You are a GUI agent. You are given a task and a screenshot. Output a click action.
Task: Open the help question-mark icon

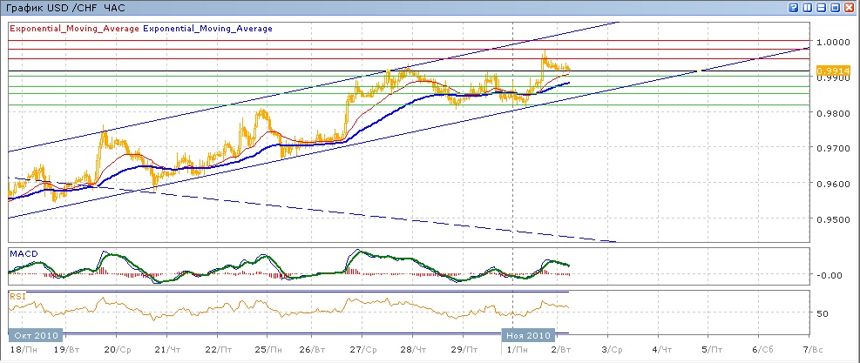point(793,8)
